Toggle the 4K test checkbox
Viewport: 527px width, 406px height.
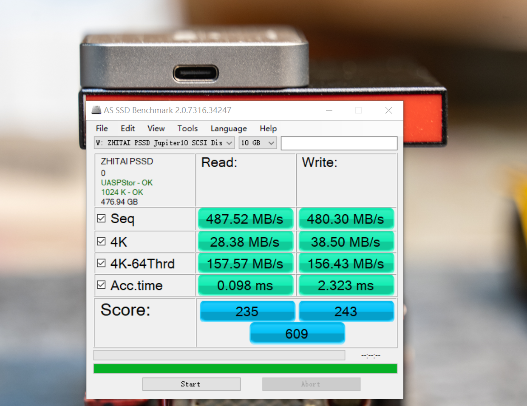coord(101,241)
